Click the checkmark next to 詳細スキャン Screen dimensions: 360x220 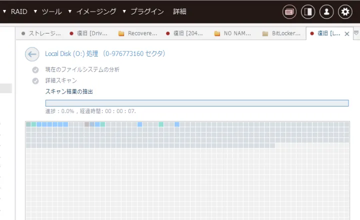pos(35,81)
